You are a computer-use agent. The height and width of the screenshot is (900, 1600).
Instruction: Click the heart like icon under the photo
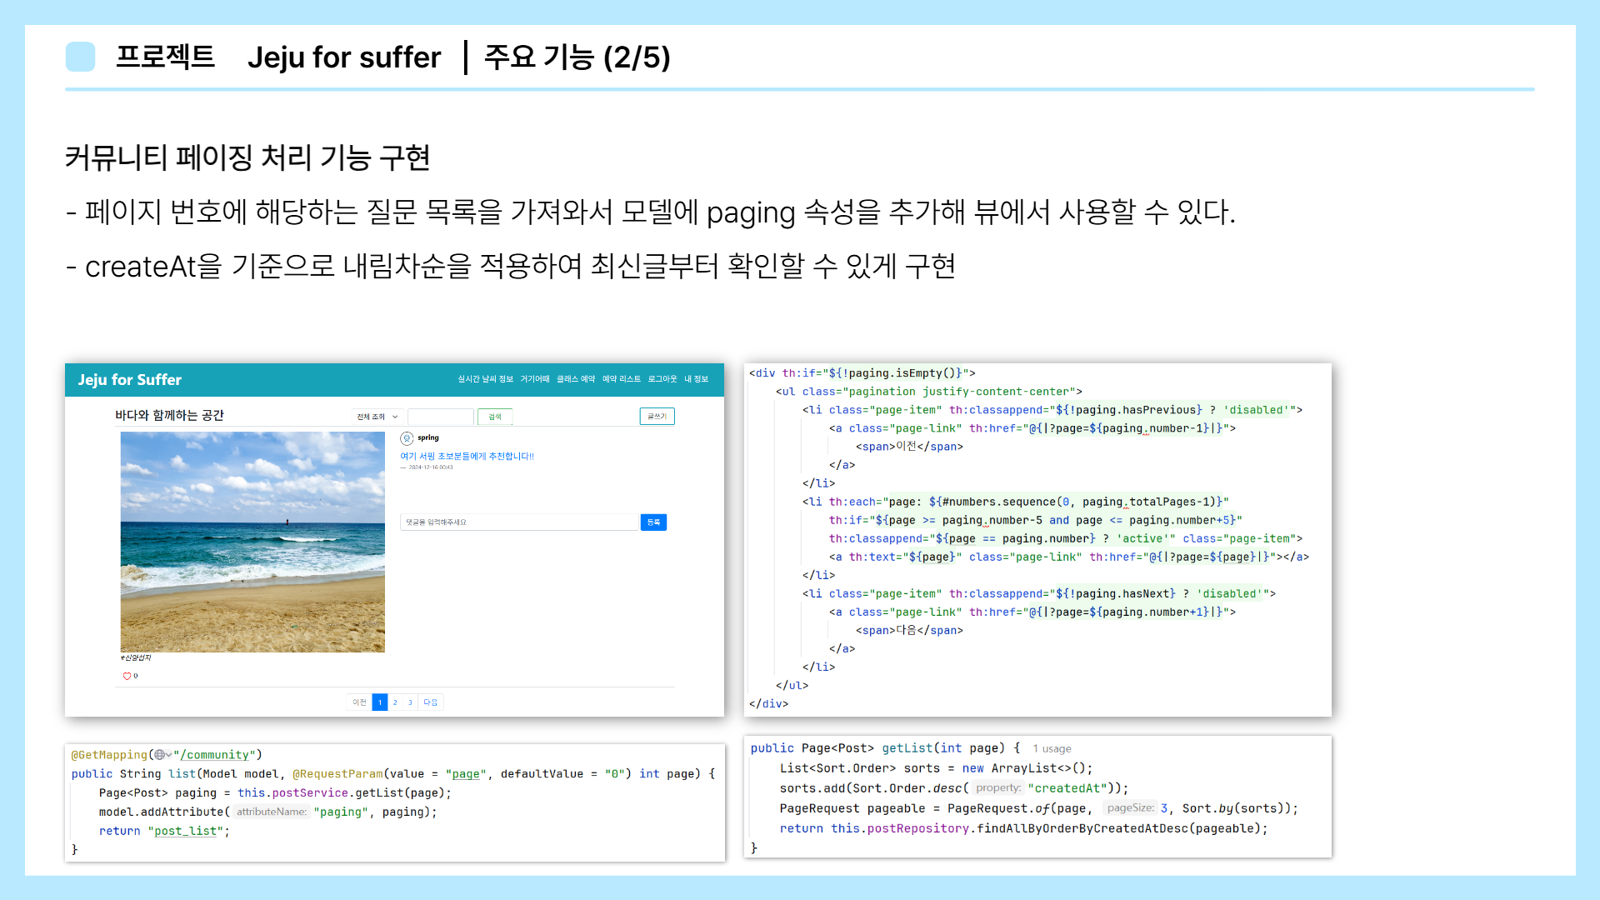(127, 676)
